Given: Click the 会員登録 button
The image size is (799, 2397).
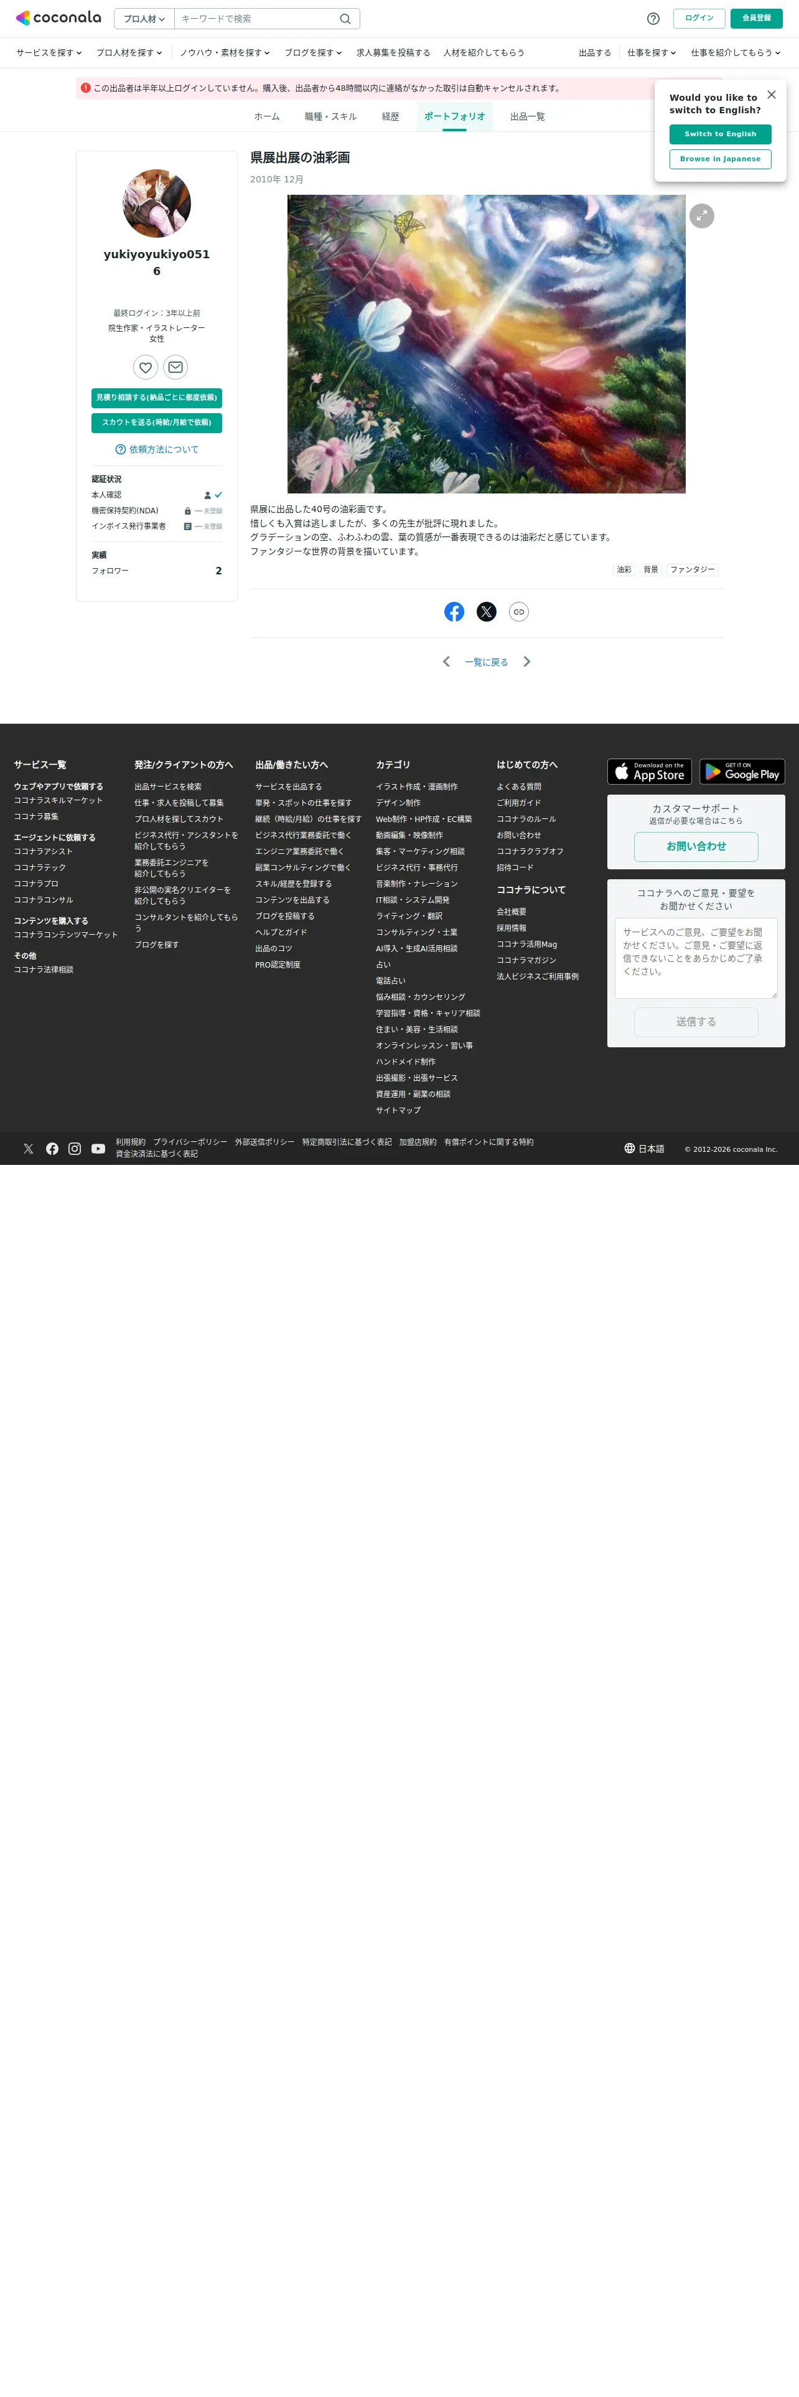Looking at the screenshot, I should [756, 19].
